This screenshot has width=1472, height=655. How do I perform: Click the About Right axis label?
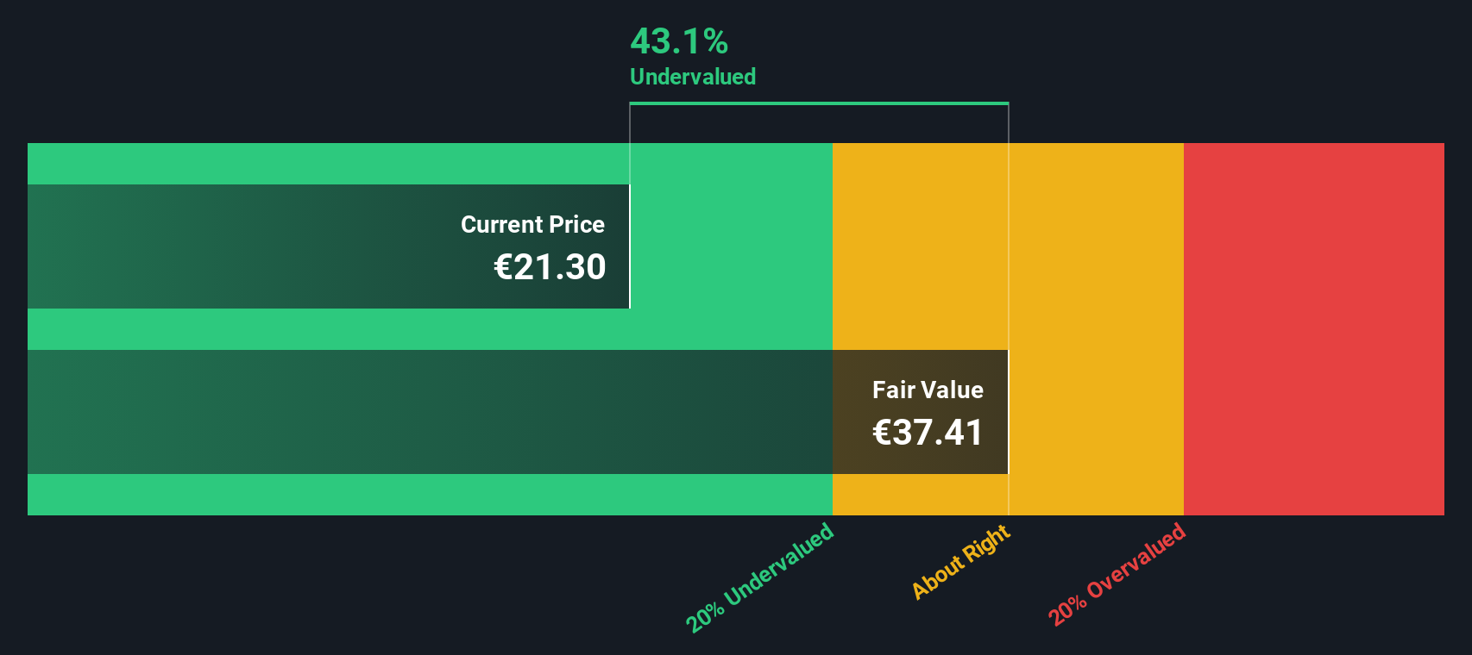(961, 562)
